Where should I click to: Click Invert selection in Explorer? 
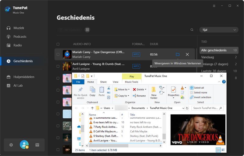coord(200,97)
